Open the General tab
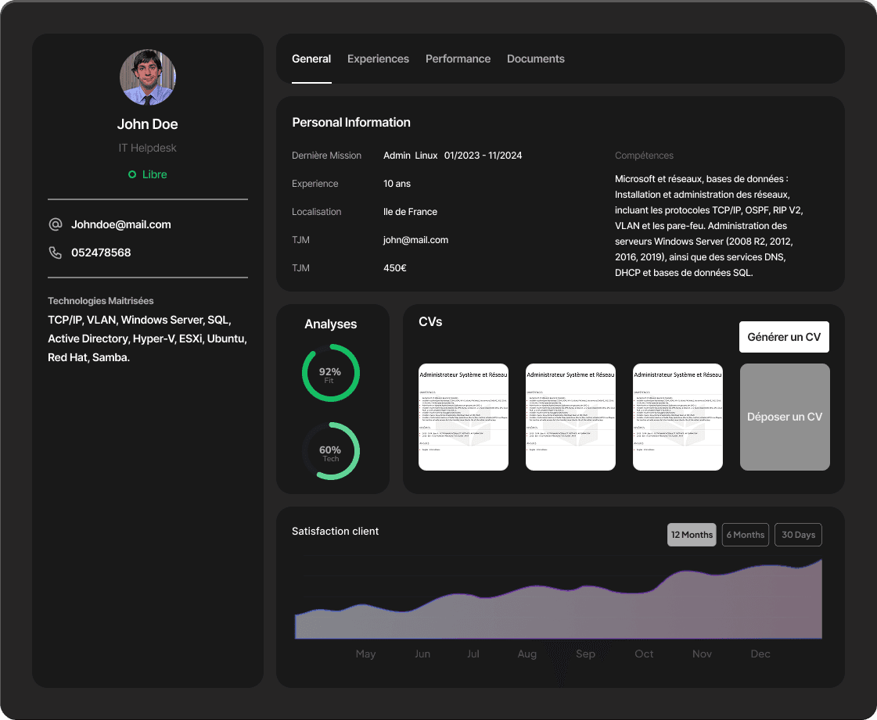 tap(311, 59)
